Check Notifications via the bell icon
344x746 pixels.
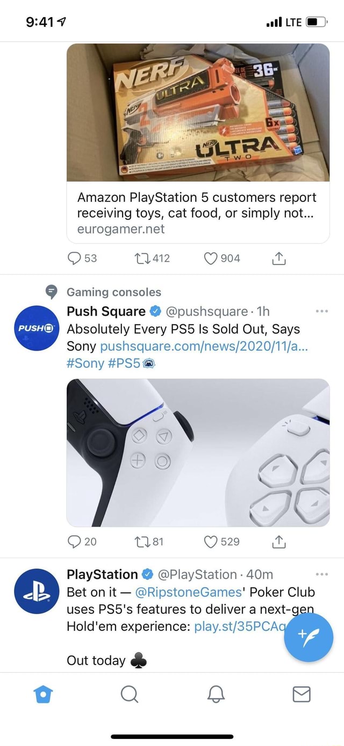[x=215, y=695]
